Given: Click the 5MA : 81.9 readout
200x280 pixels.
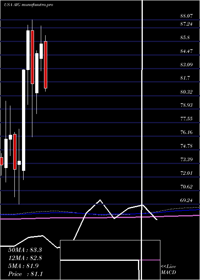Looking at the screenshot, I should tap(23, 266).
